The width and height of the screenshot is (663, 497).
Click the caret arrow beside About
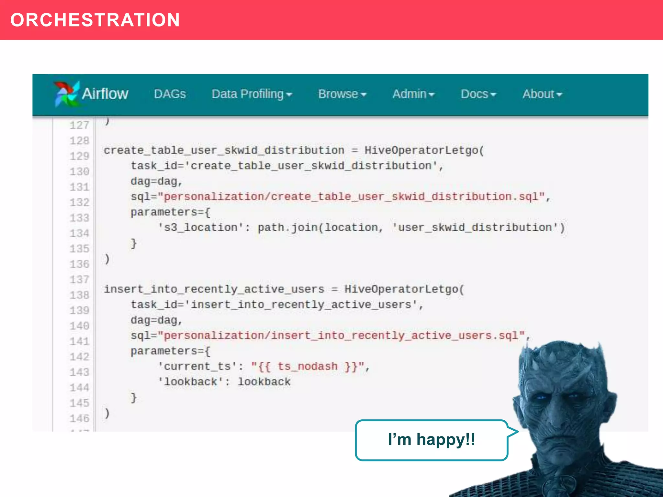coord(559,95)
